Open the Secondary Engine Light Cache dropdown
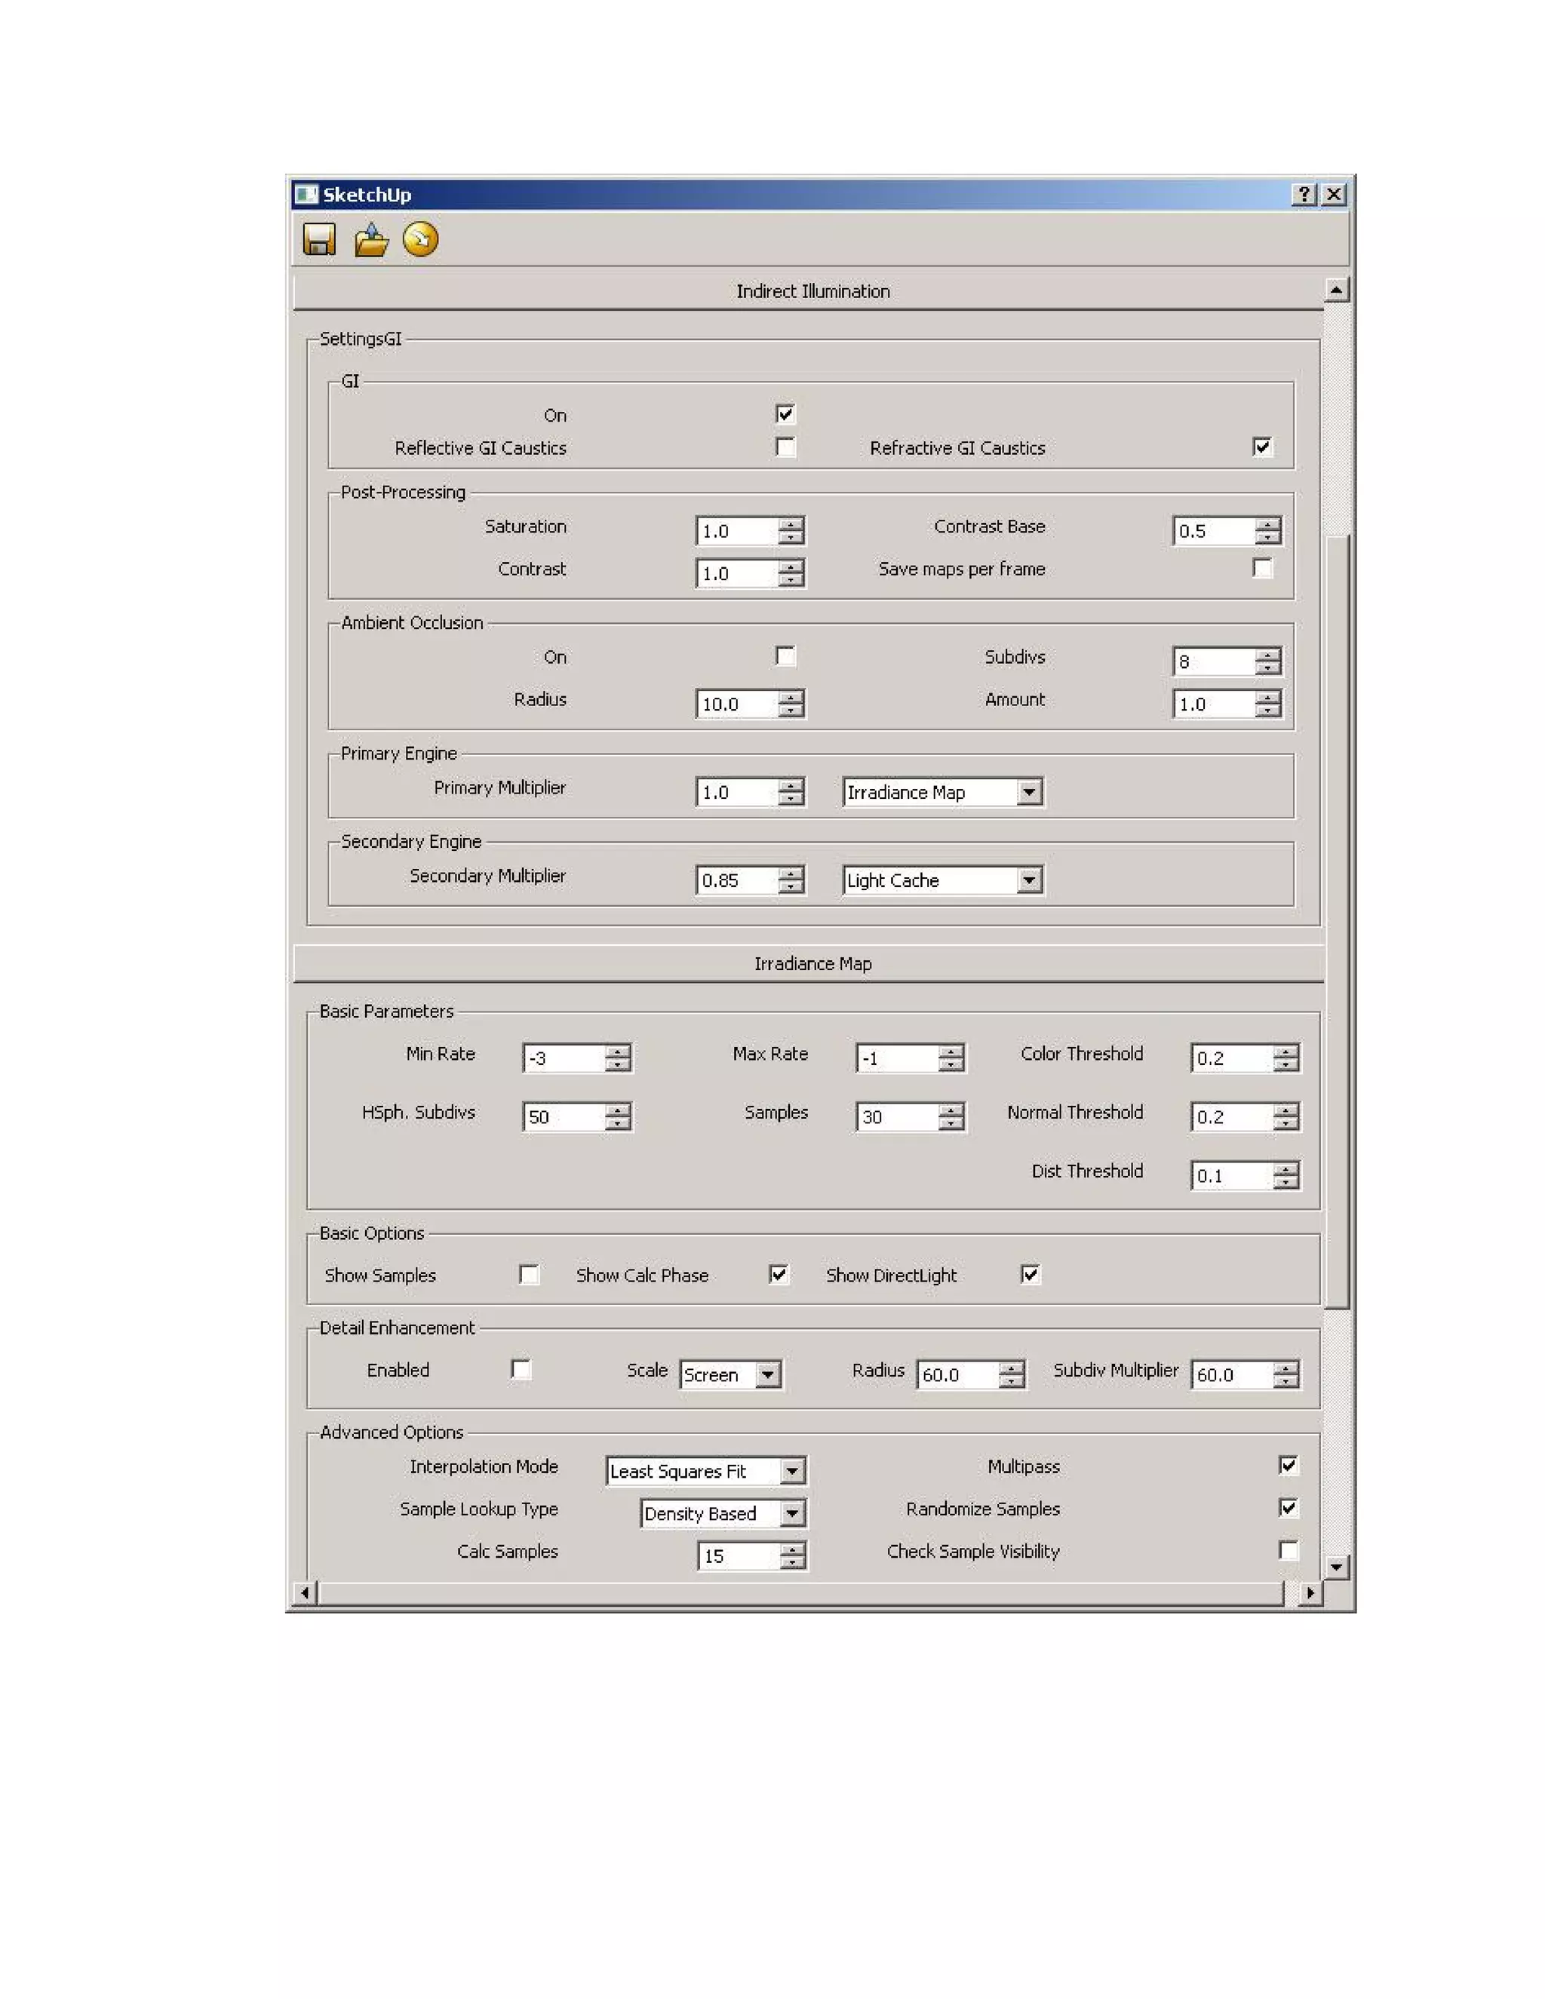The image size is (1545, 1999). (x=1030, y=880)
